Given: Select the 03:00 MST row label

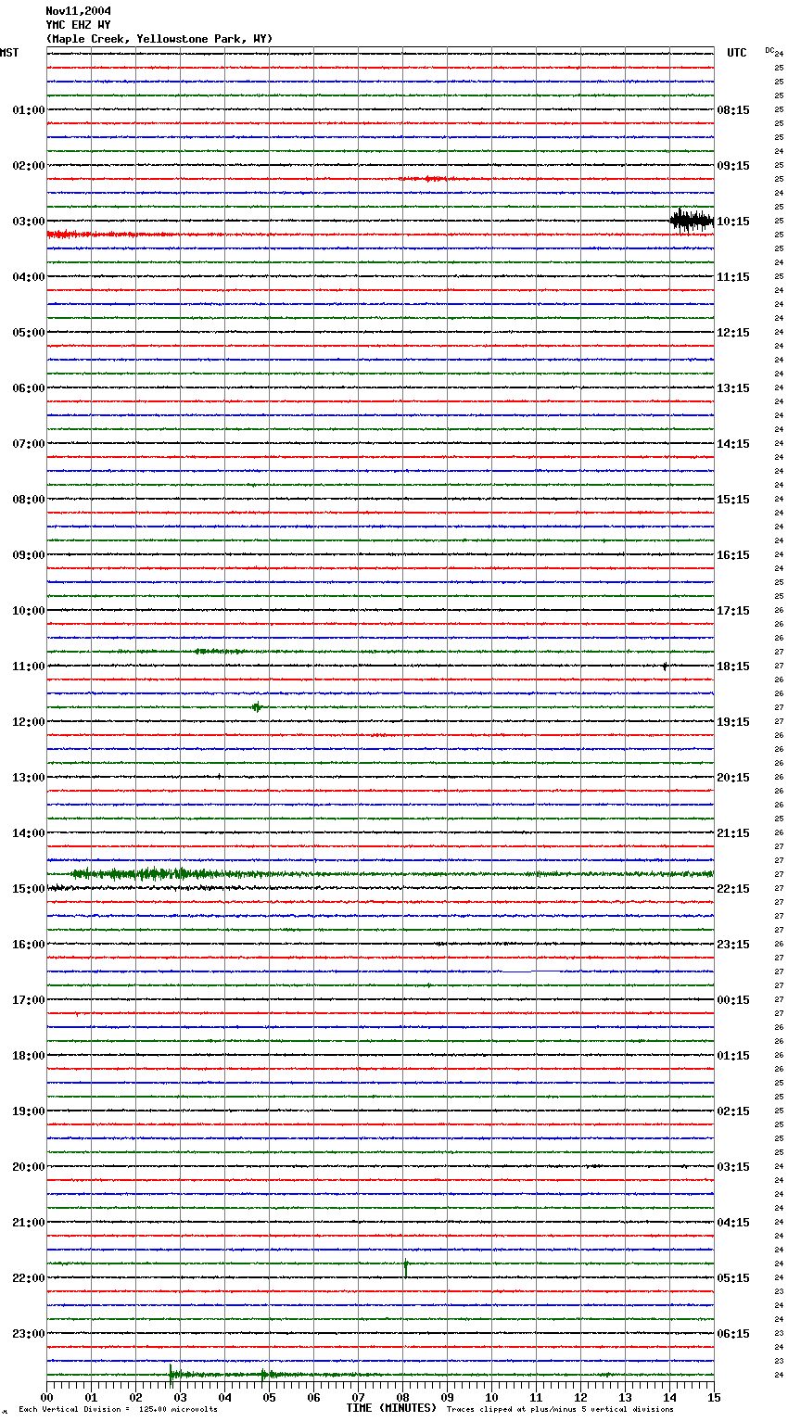Looking at the screenshot, I should (29, 222).
